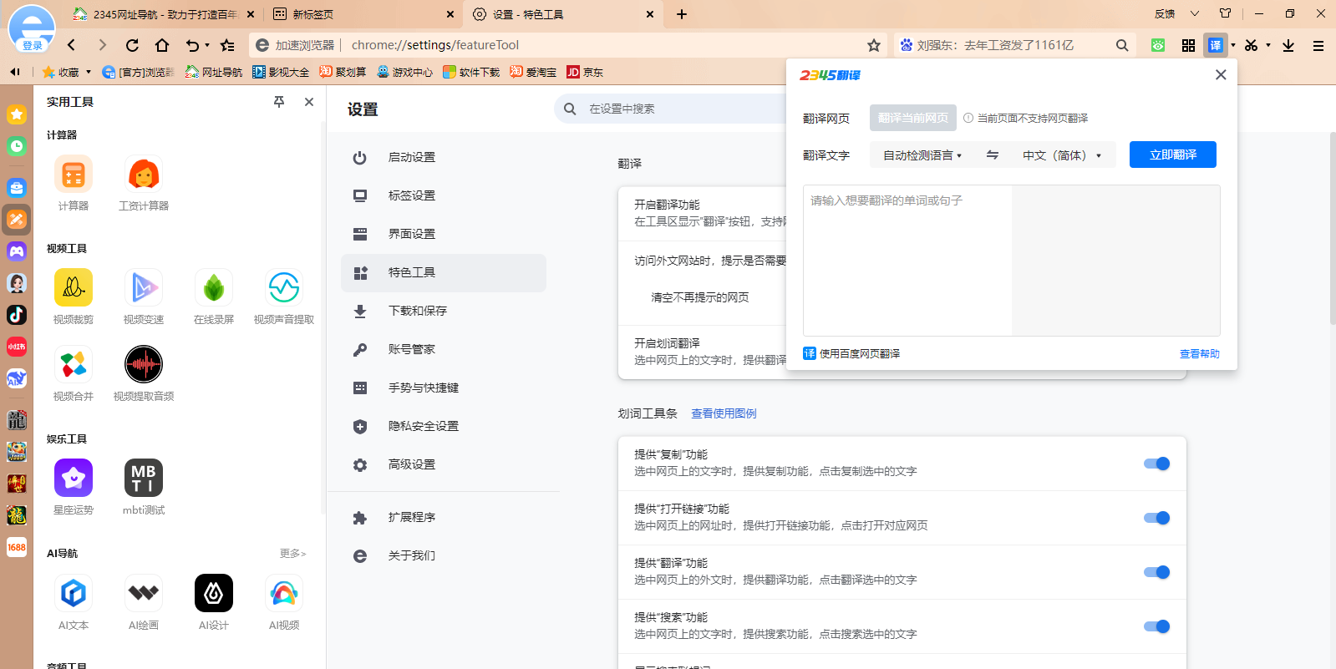1336x669 pixels.
Task: Launch the 视频裁剪 video trimming tool
Action: 74,288
